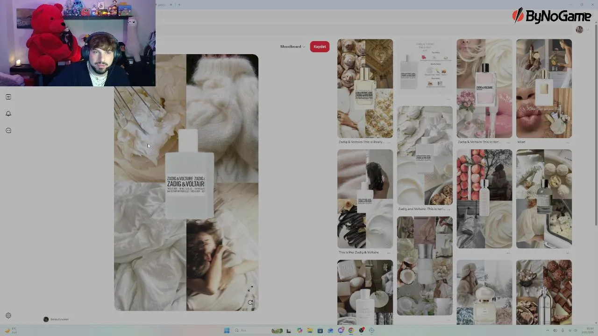This screenshot has width=598, height=336.
Task: Open 'This is Her Zadig & Voltaire' pin title
Action: point(359,252)
